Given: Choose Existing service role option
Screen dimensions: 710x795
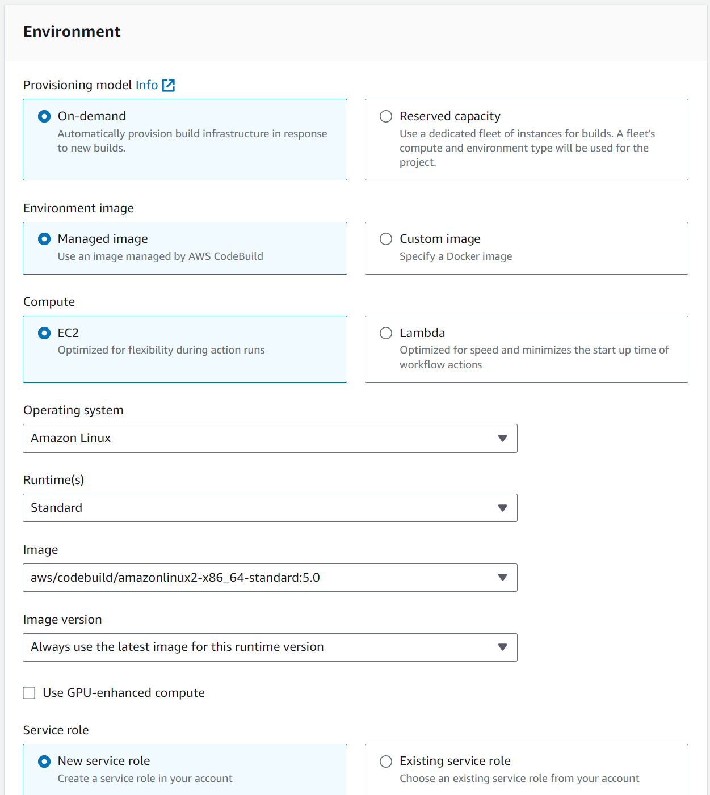Looking at the screenshot, I should point(386,762).
